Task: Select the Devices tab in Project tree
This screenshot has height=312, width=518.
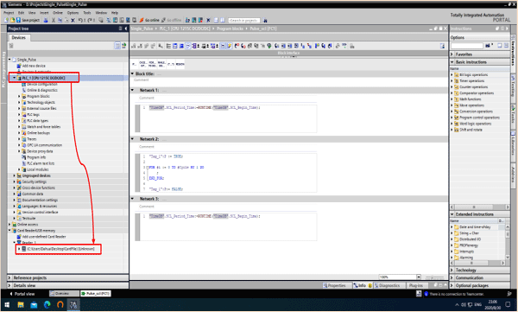Action: [x=18, y=37]
